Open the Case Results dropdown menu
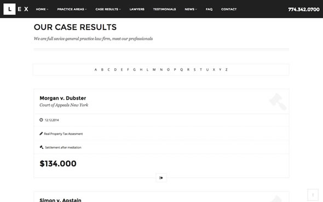This screenshot has height=202, width=323. tap(108, 9)
